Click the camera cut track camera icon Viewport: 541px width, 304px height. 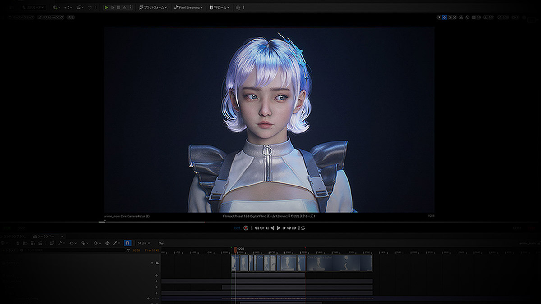click(x=157, y=263)
